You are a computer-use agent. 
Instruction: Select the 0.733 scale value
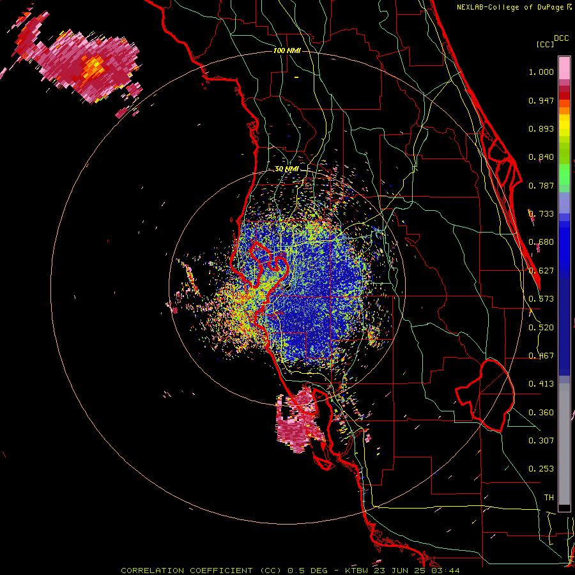pos(541,213)
